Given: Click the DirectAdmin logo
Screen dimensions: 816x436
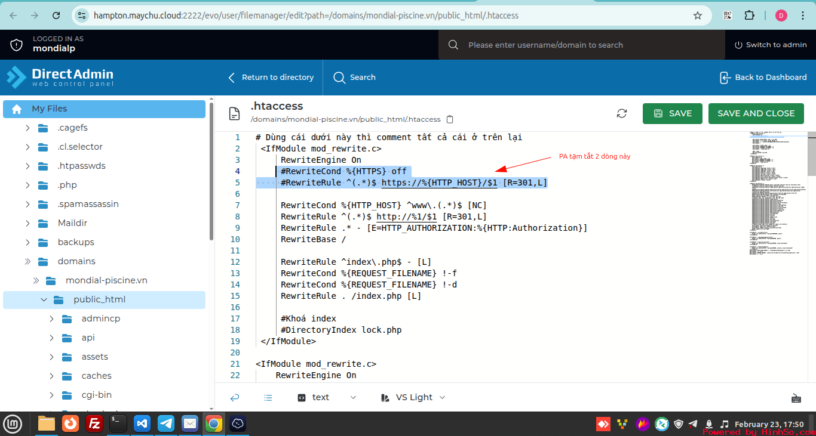Looking at the screenshot, I should pyautogui.click(x=60, y=78).
